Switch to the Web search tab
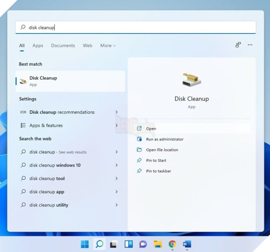Image resolution: width=270 pixels, height=252 pixels. point(87,45)
